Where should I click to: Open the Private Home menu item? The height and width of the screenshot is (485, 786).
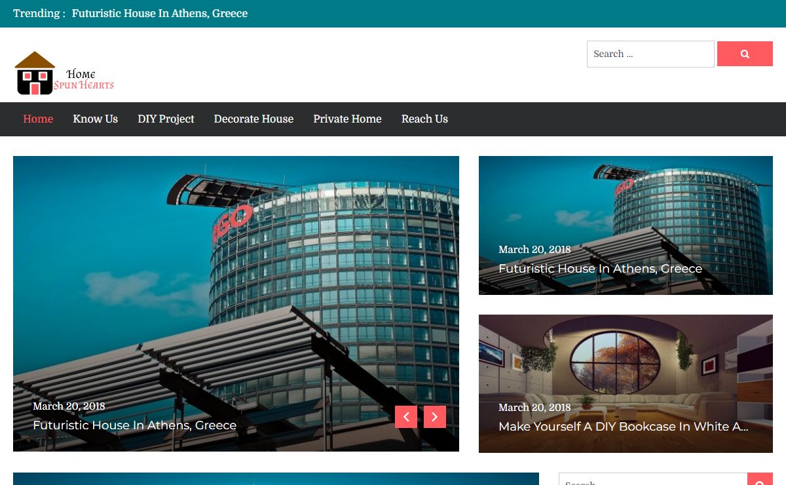(347, 119)
